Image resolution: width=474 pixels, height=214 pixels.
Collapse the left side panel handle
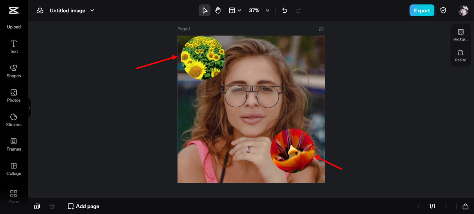pos(29,108)
